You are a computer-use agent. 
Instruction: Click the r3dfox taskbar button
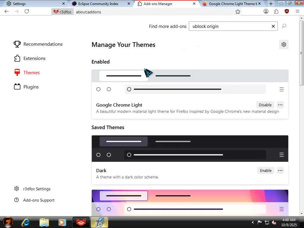coord(81,222)
